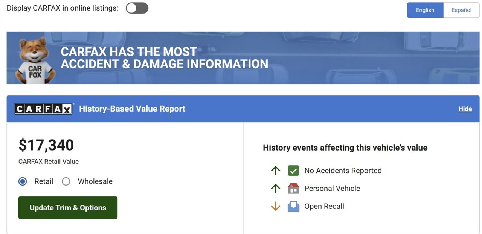Viewport: 482px width, 234px height.
Task: Click the green checkmark No Accidents icon
Action: pyautogui.click(x=293, y=171)
